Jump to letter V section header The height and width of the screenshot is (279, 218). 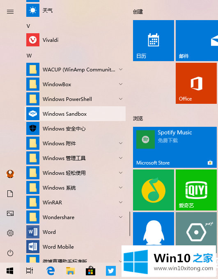[28, 26]
